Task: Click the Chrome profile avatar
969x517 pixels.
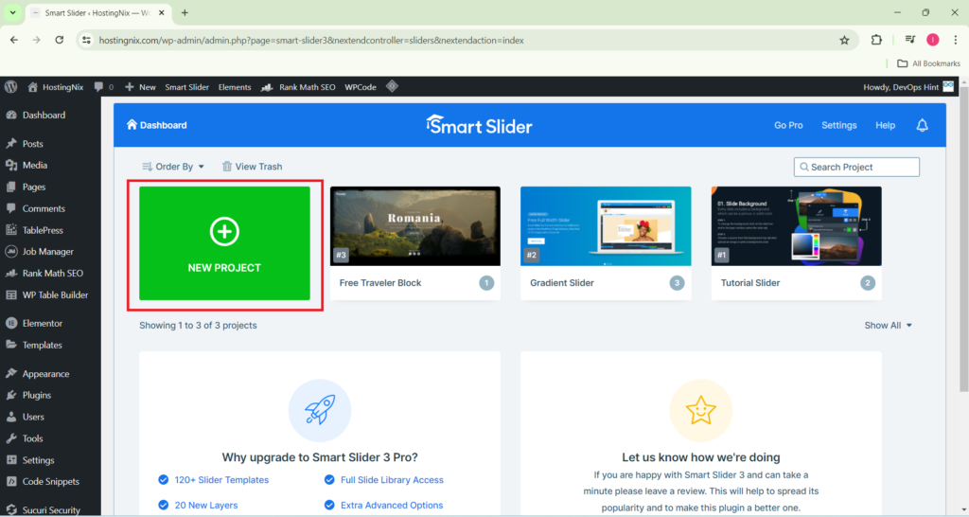Action: click(x=932, y=40)
